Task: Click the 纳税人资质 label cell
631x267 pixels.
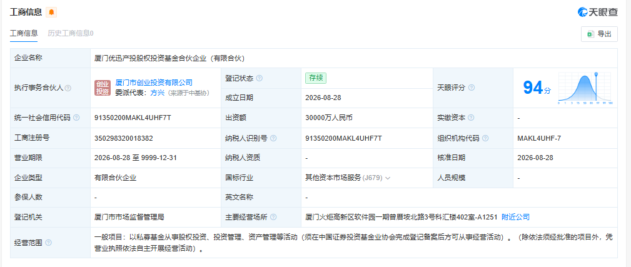Action: click(x=261, y=158)
